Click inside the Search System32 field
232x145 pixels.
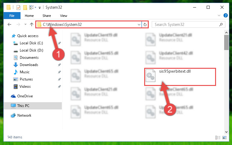tap(186, 24)
